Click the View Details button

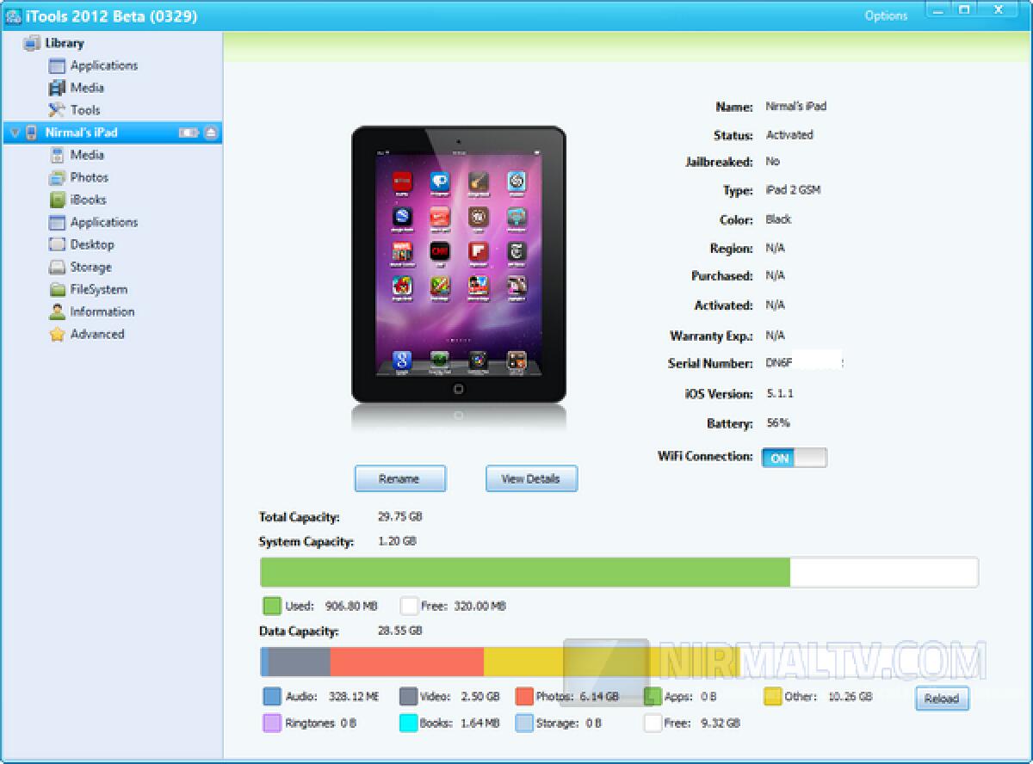click(x=531, y=478)
